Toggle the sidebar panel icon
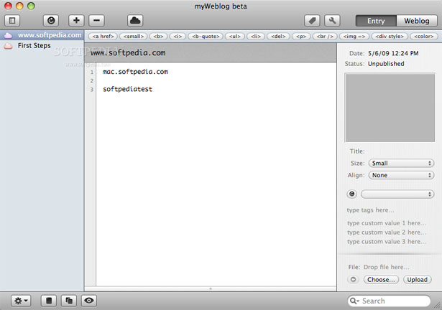The width and height of the screenshot is (442, 310). click(x=12, y=21)
